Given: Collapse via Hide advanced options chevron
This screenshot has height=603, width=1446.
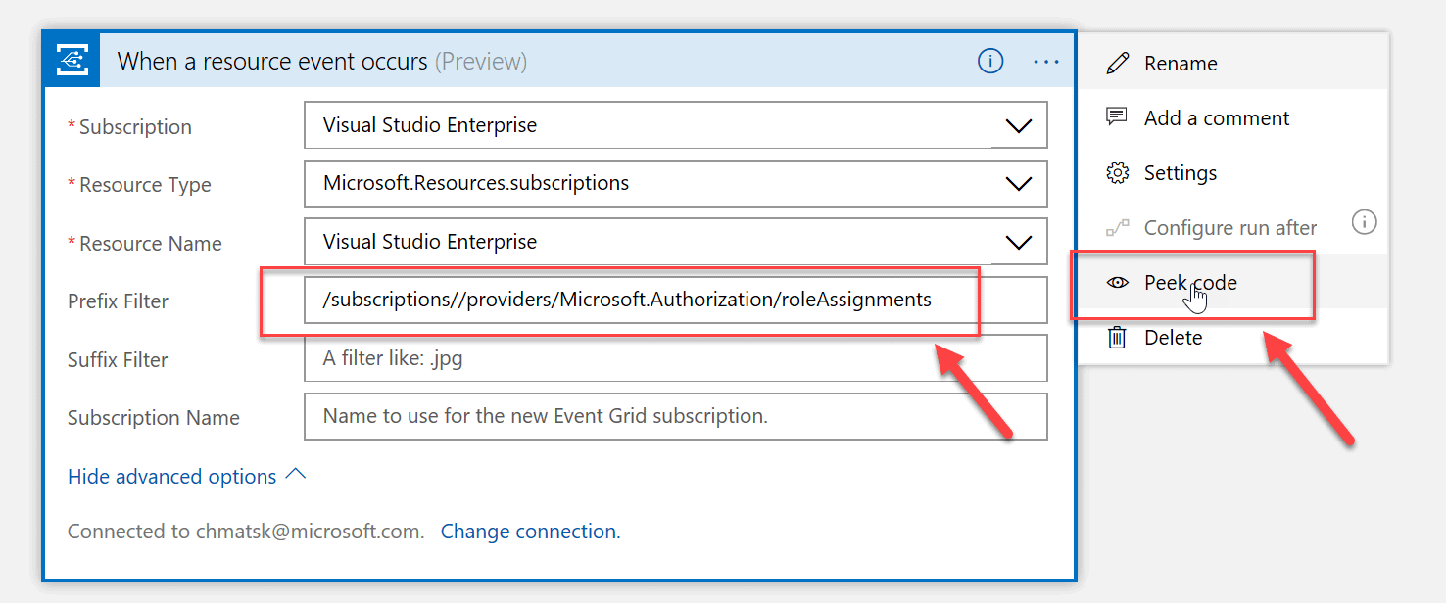Looking at the screenshot, I should click(295, 475).
